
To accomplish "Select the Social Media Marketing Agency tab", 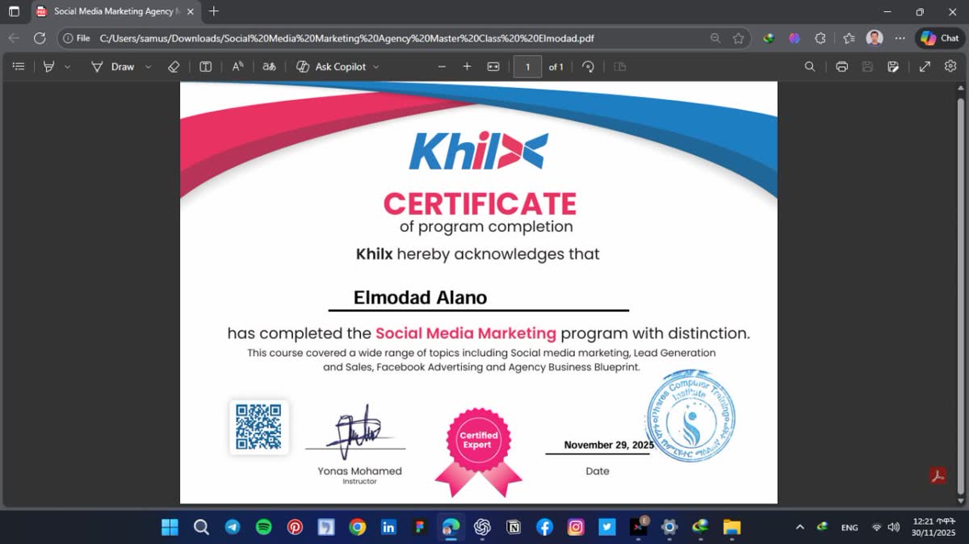I will [x=115, y=11].
